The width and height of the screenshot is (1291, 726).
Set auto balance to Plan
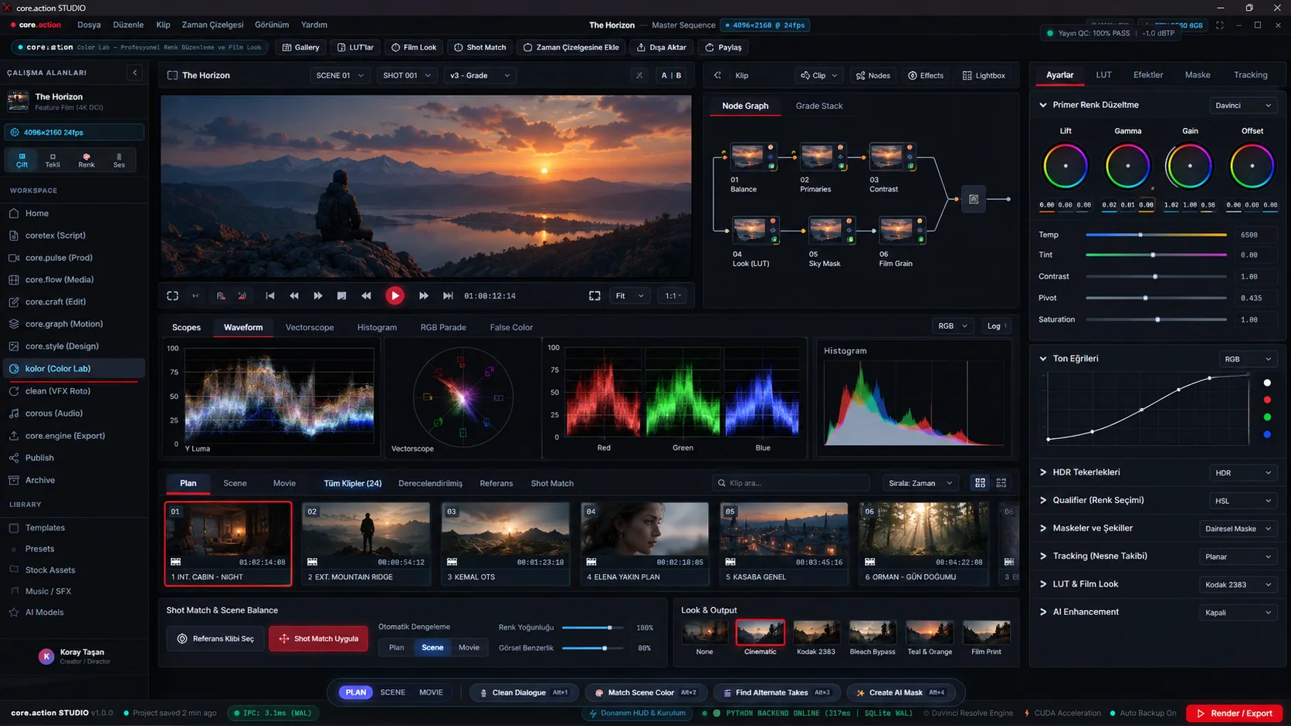396,647
